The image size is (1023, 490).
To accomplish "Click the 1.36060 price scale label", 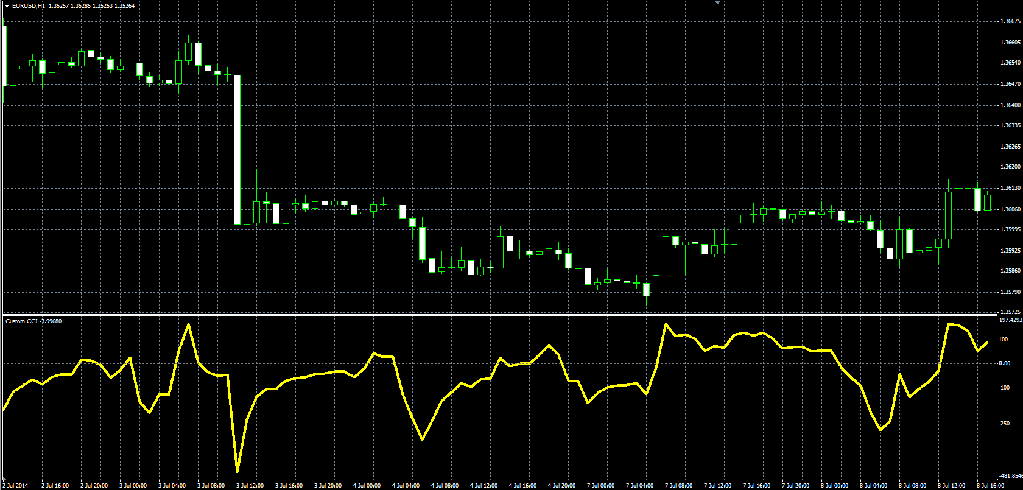I will pyautogui.click(x=1010, y=209).
